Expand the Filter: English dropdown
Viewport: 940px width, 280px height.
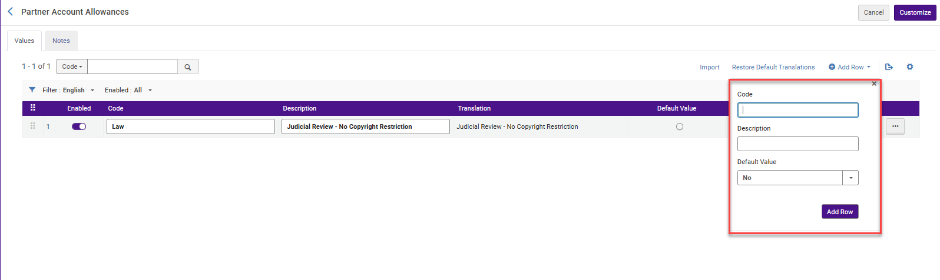[x=68, y=90]
